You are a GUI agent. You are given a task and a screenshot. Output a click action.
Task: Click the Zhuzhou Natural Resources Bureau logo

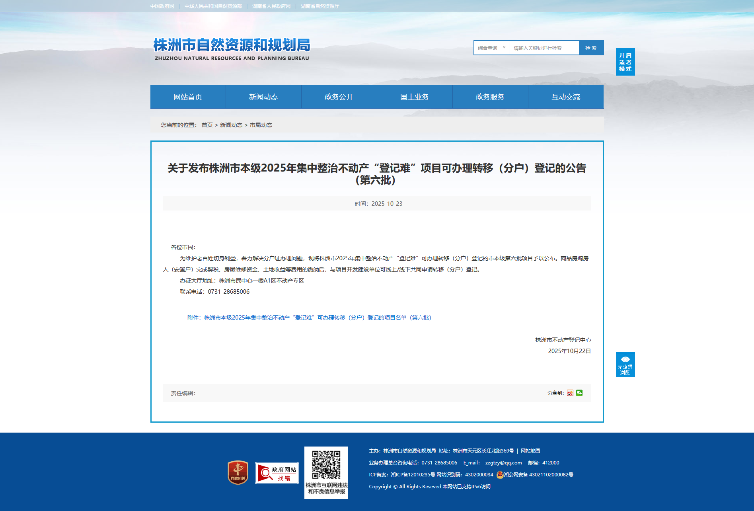click(x=232, y=49)
